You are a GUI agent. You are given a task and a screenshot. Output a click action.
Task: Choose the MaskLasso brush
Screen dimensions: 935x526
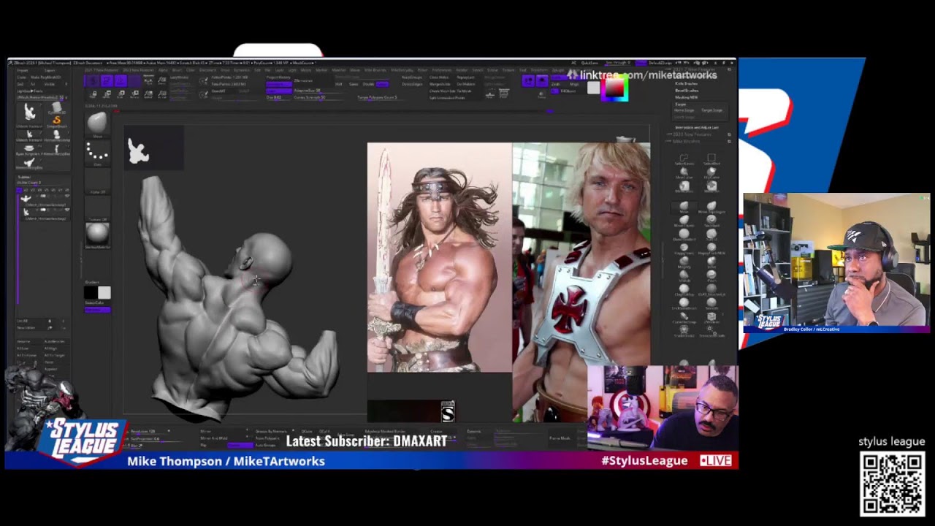point(684,188)
